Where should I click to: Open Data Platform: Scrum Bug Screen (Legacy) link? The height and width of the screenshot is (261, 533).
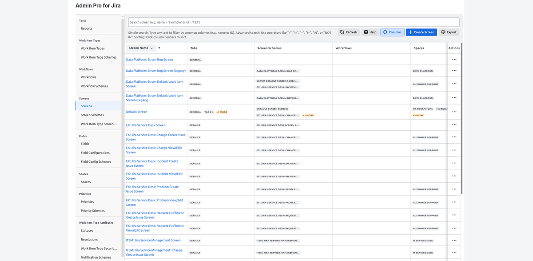tap(156, 70)
